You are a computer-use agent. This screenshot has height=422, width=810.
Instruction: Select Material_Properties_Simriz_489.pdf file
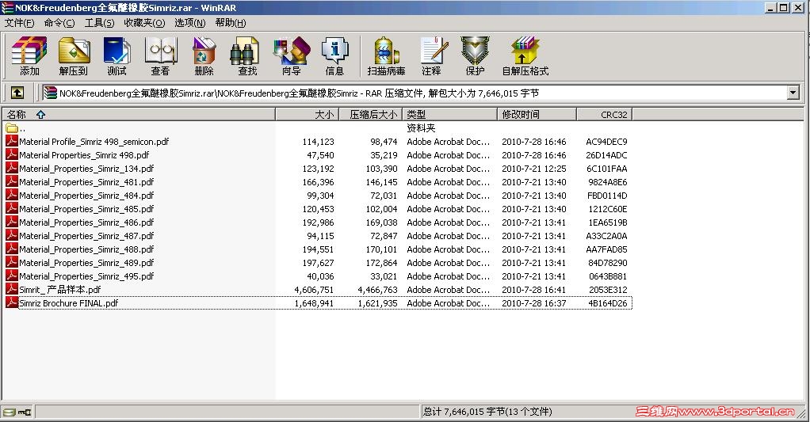86,263
